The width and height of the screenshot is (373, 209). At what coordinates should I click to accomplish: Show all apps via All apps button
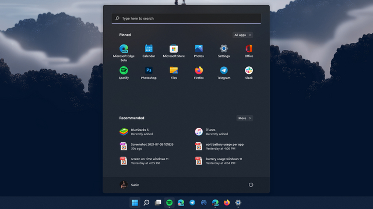[242, 35]
